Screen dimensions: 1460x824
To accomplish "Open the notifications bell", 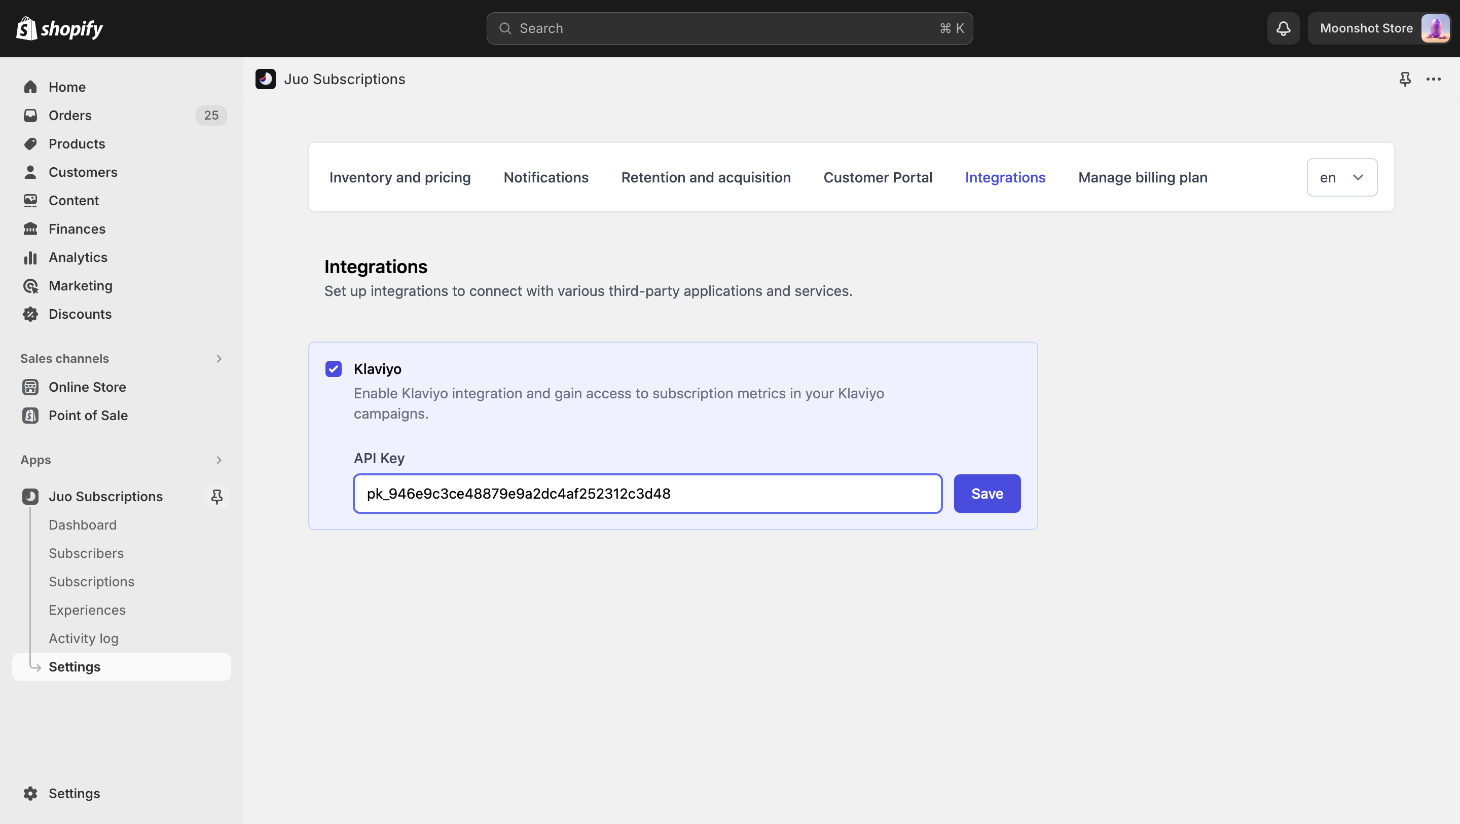I will 1283,28.
